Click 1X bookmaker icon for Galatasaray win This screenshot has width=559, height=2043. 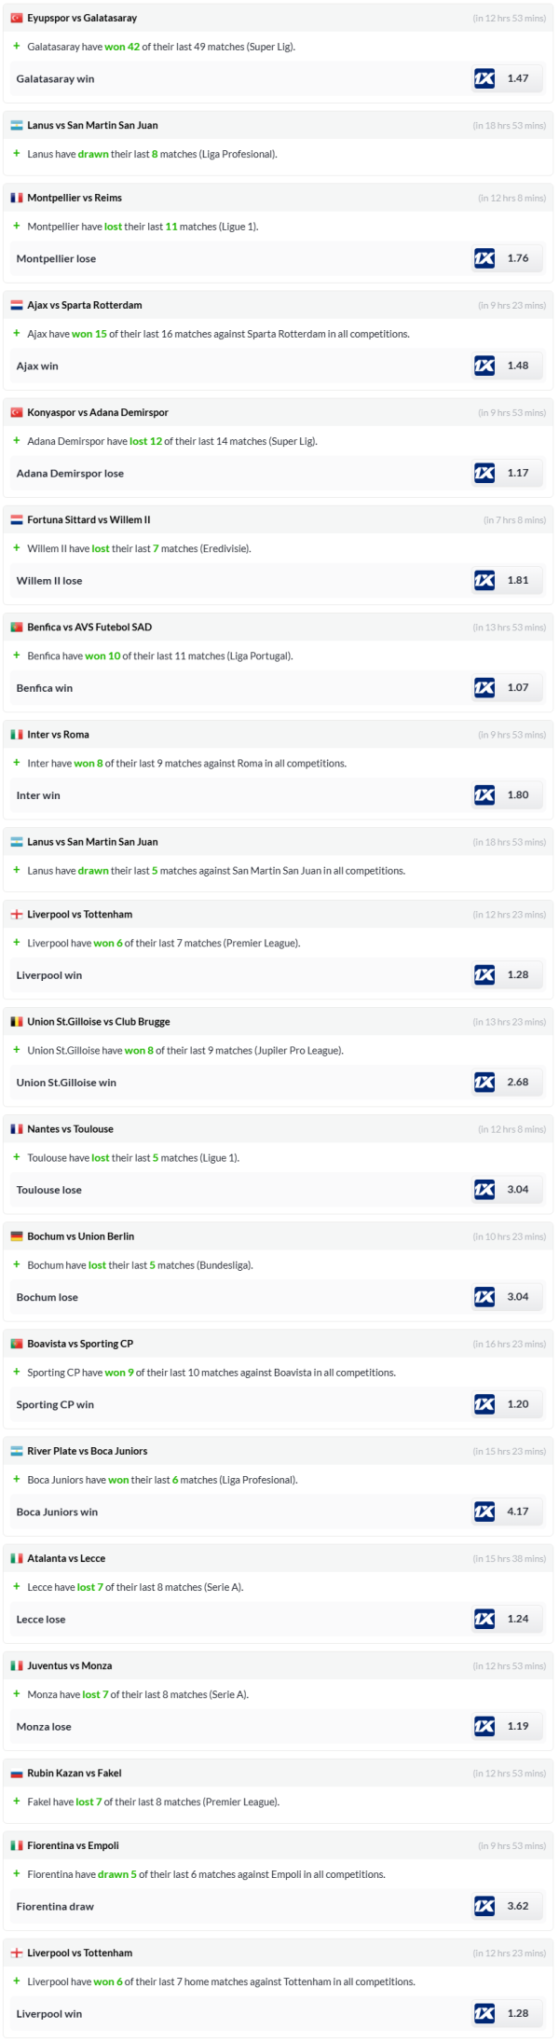[x=484, y=78]
